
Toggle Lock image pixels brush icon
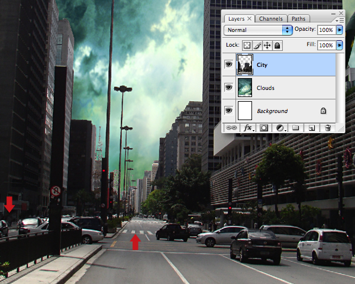tap(257, 46)
